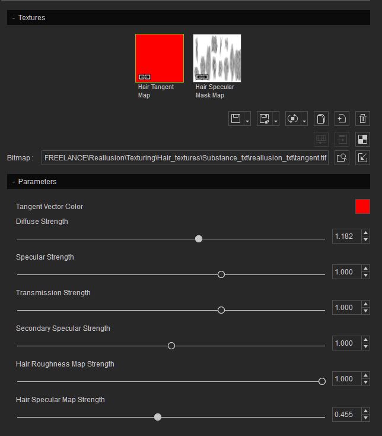Open the save-all textures dropdown arrow
Screen dimensions: 382x436
coord(276,121)
